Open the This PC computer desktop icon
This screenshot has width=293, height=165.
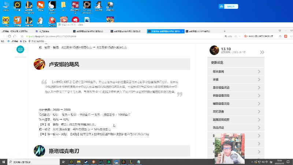[6, 6]
